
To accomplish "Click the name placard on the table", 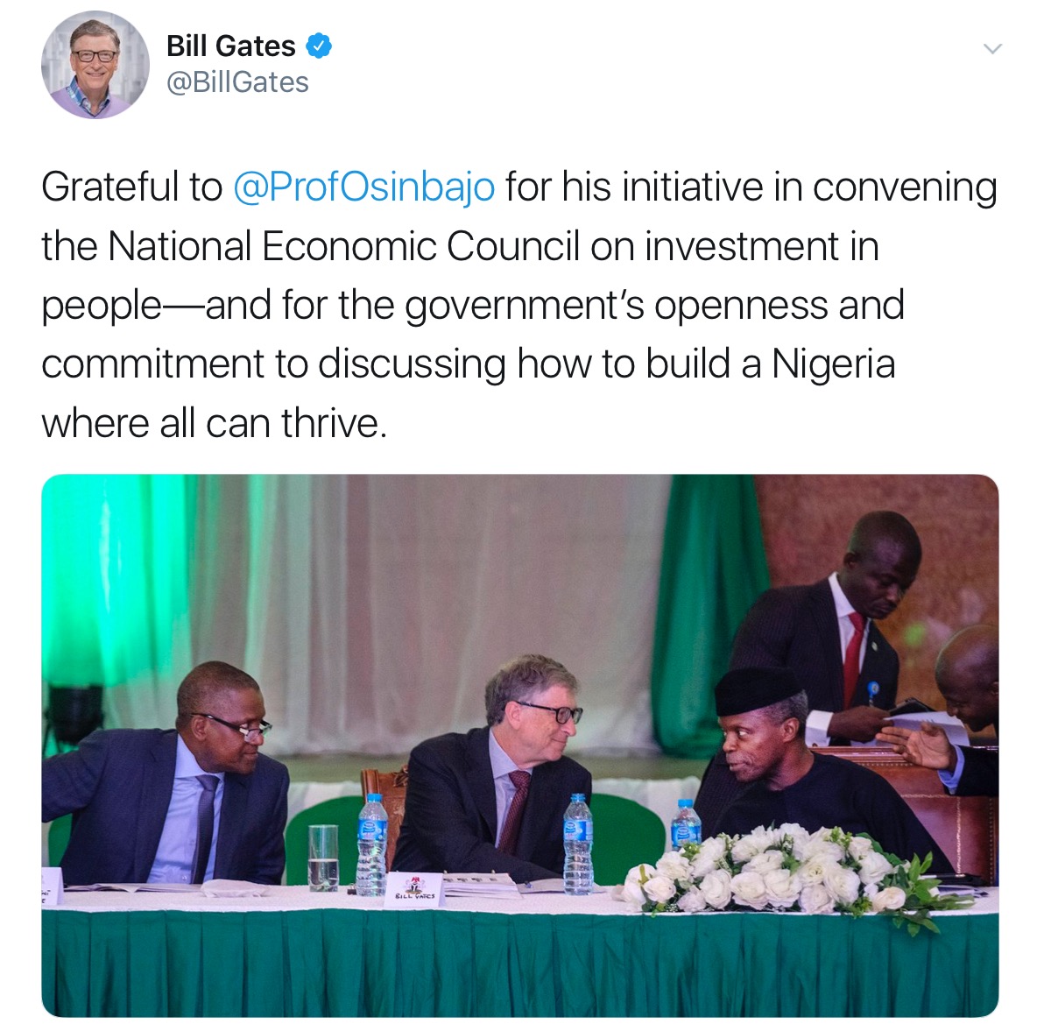I will [414, 885].
